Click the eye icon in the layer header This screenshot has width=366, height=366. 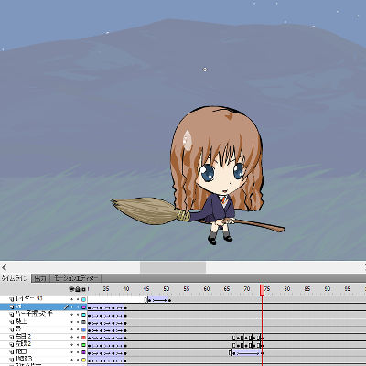click(71, 289)
